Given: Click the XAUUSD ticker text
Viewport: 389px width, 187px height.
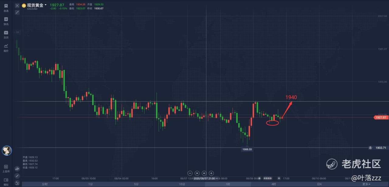Looking at the screenshot, I should tap(32, 9).
